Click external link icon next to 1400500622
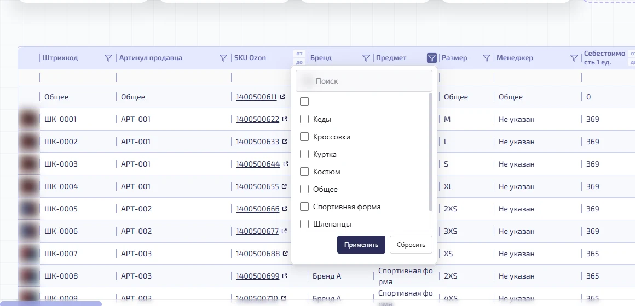Viewport: 635px width, 306px height. click(x=285, y=119)
